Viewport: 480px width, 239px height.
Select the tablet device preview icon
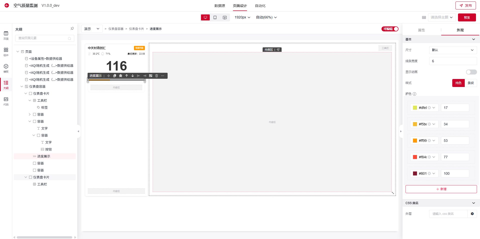coord(215,17)
